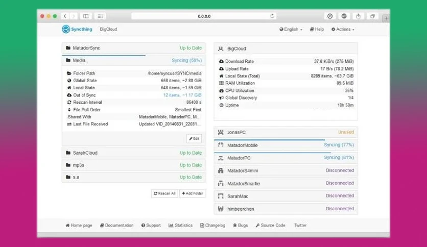
Task: Open the Changelog footer link
Action: 212,225
